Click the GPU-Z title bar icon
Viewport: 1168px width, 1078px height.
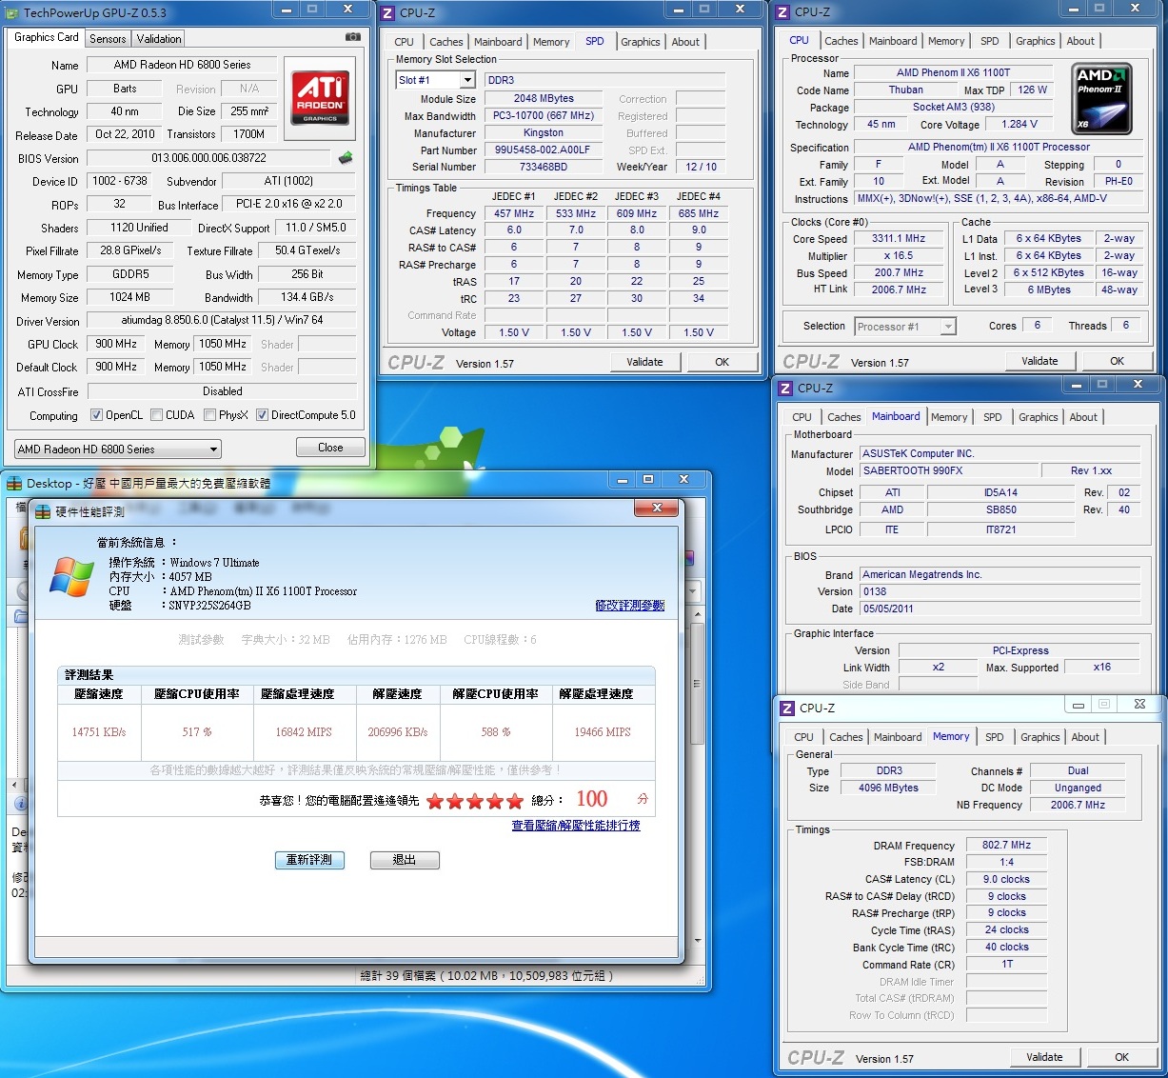coord(12,12)
